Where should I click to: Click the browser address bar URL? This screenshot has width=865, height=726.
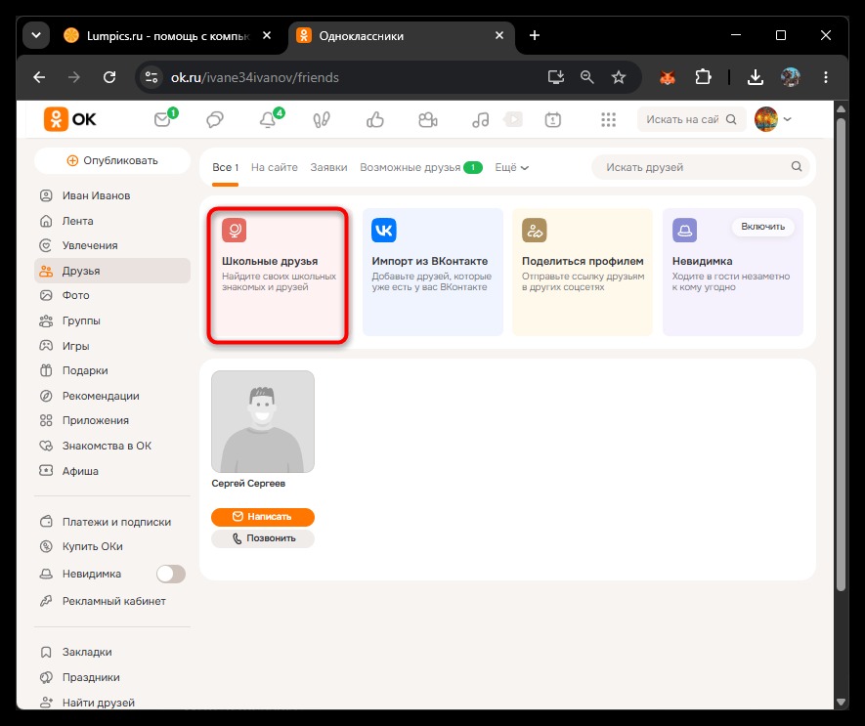(255, 77)
